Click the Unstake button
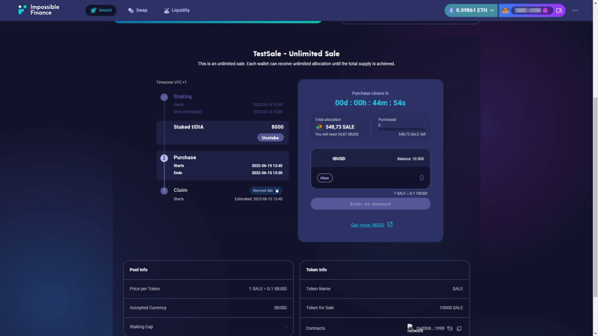This screenshot has height=336, width=598. tap(270, 137)
